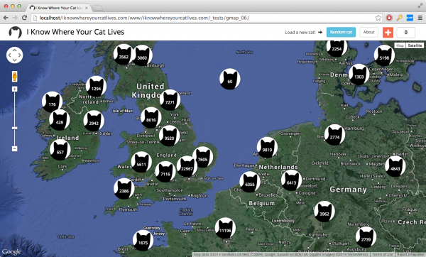Bookmark this page with the star icon
This screenshot has width=426, height=257.
coord(378,18)
